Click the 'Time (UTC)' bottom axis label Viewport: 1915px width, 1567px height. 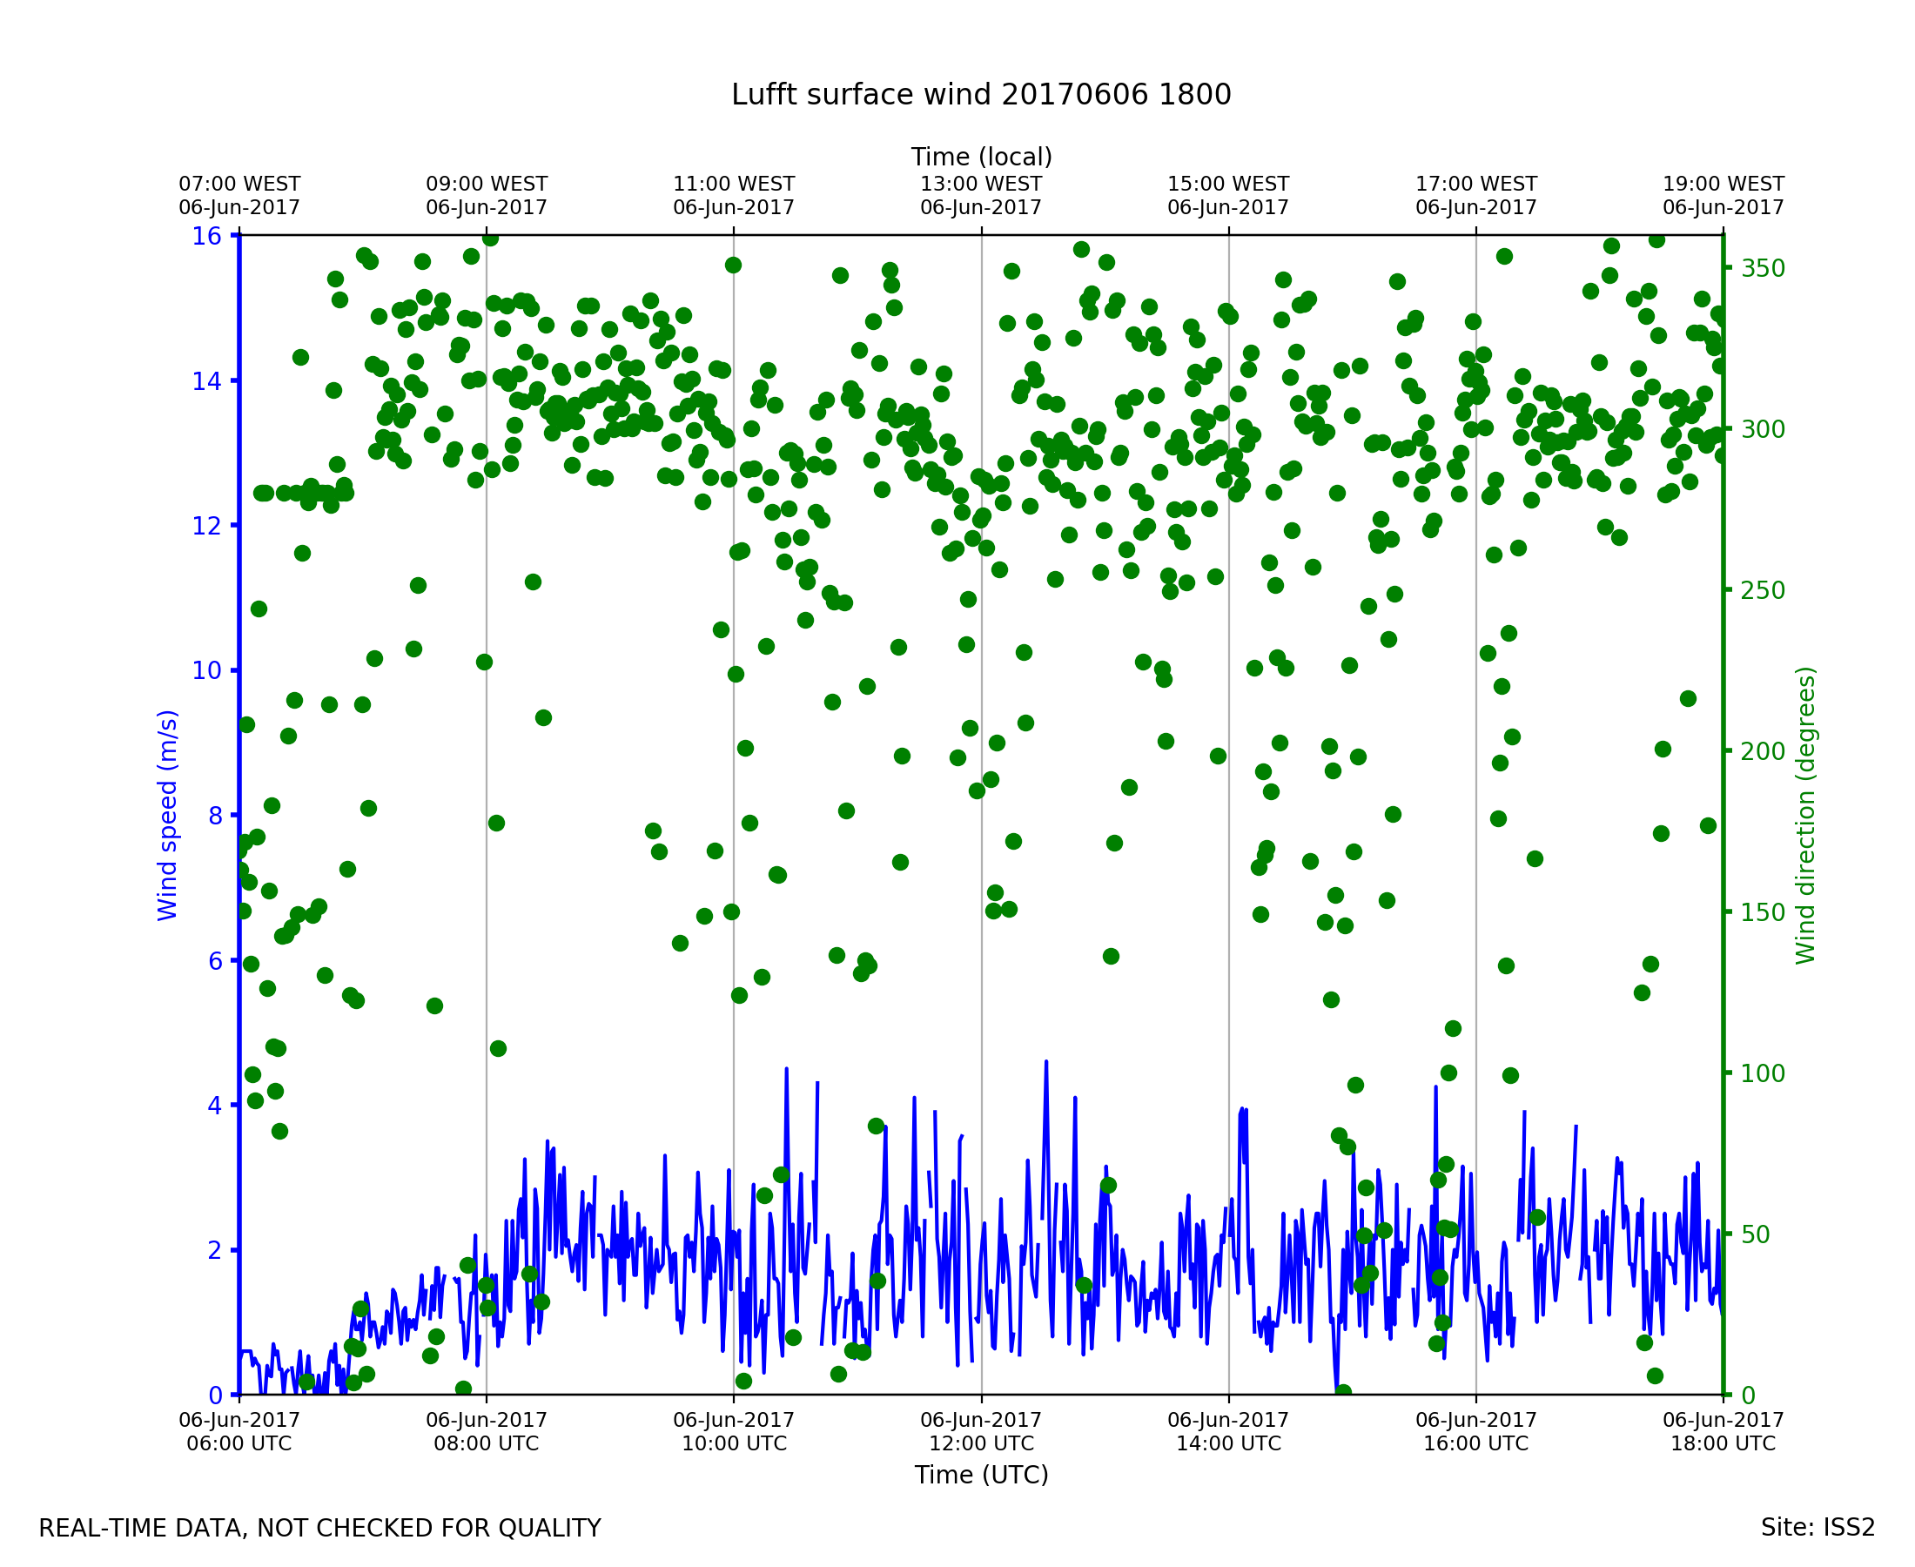(x=981, y=1475)
